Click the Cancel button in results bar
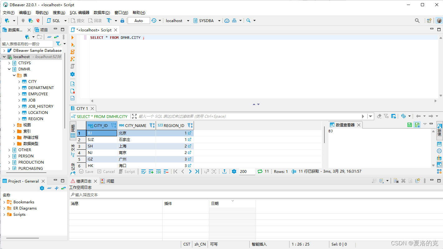Image resolution: width=443 pixels, height=249 pixels. coord(106,171)
